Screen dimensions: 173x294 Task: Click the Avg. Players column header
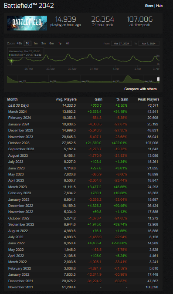[x=66, y=99]
